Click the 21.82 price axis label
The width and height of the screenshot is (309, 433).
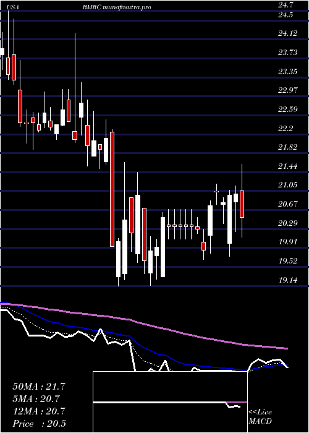click(x=288, y=147)
